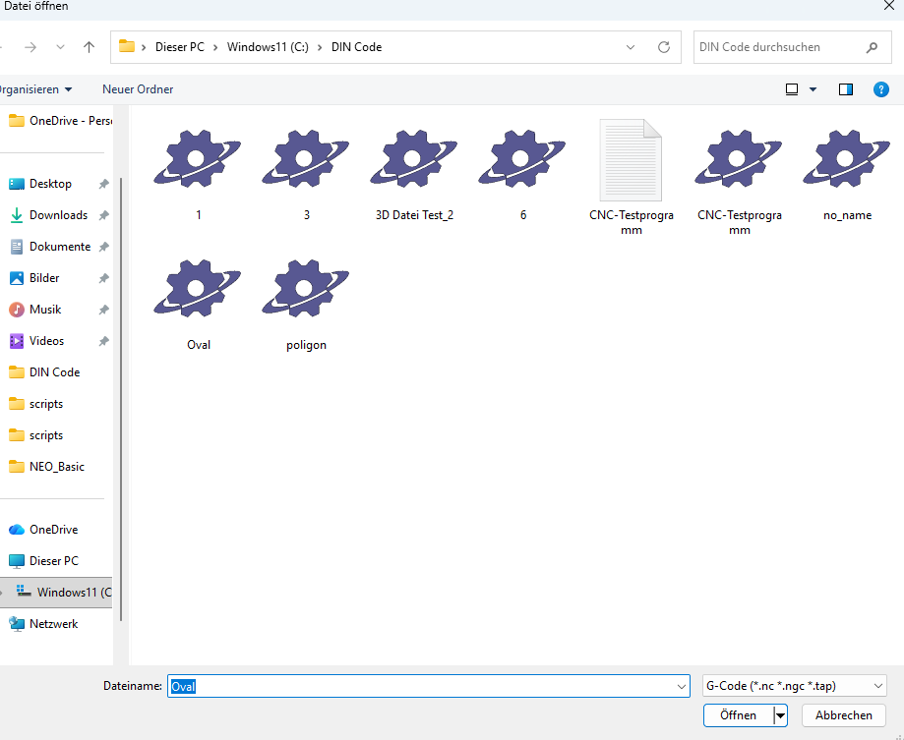Select the no_name G-code file

tap(847, 173)
